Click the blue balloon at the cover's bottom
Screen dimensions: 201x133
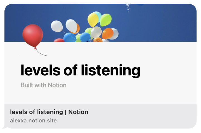[x=70, y=37]
